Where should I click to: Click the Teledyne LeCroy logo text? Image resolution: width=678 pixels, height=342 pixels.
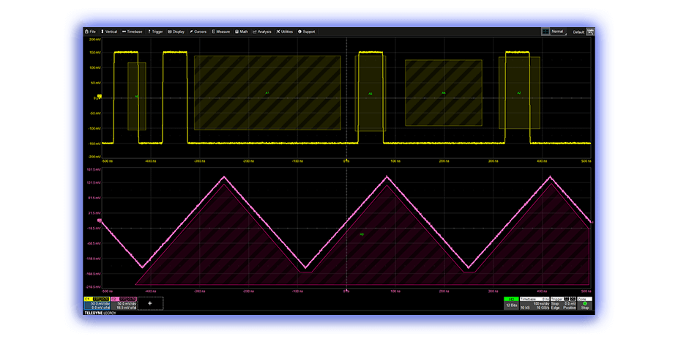(x=100, y=313)
